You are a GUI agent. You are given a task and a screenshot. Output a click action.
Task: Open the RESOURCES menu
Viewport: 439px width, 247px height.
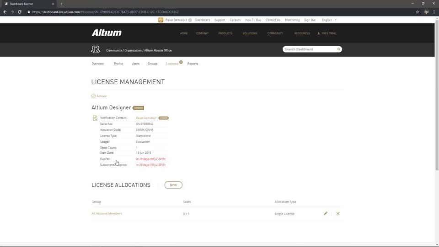[302, 33]
